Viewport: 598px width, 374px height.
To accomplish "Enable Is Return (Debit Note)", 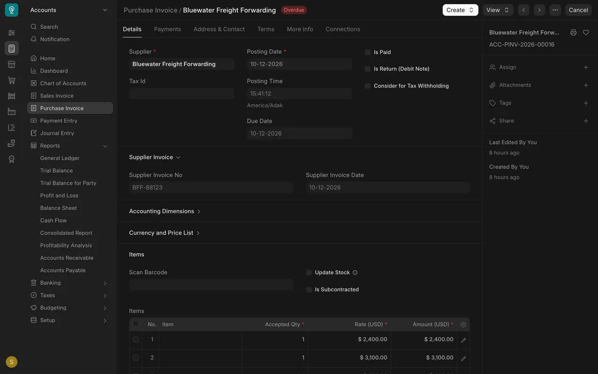I will click(368, 69).
